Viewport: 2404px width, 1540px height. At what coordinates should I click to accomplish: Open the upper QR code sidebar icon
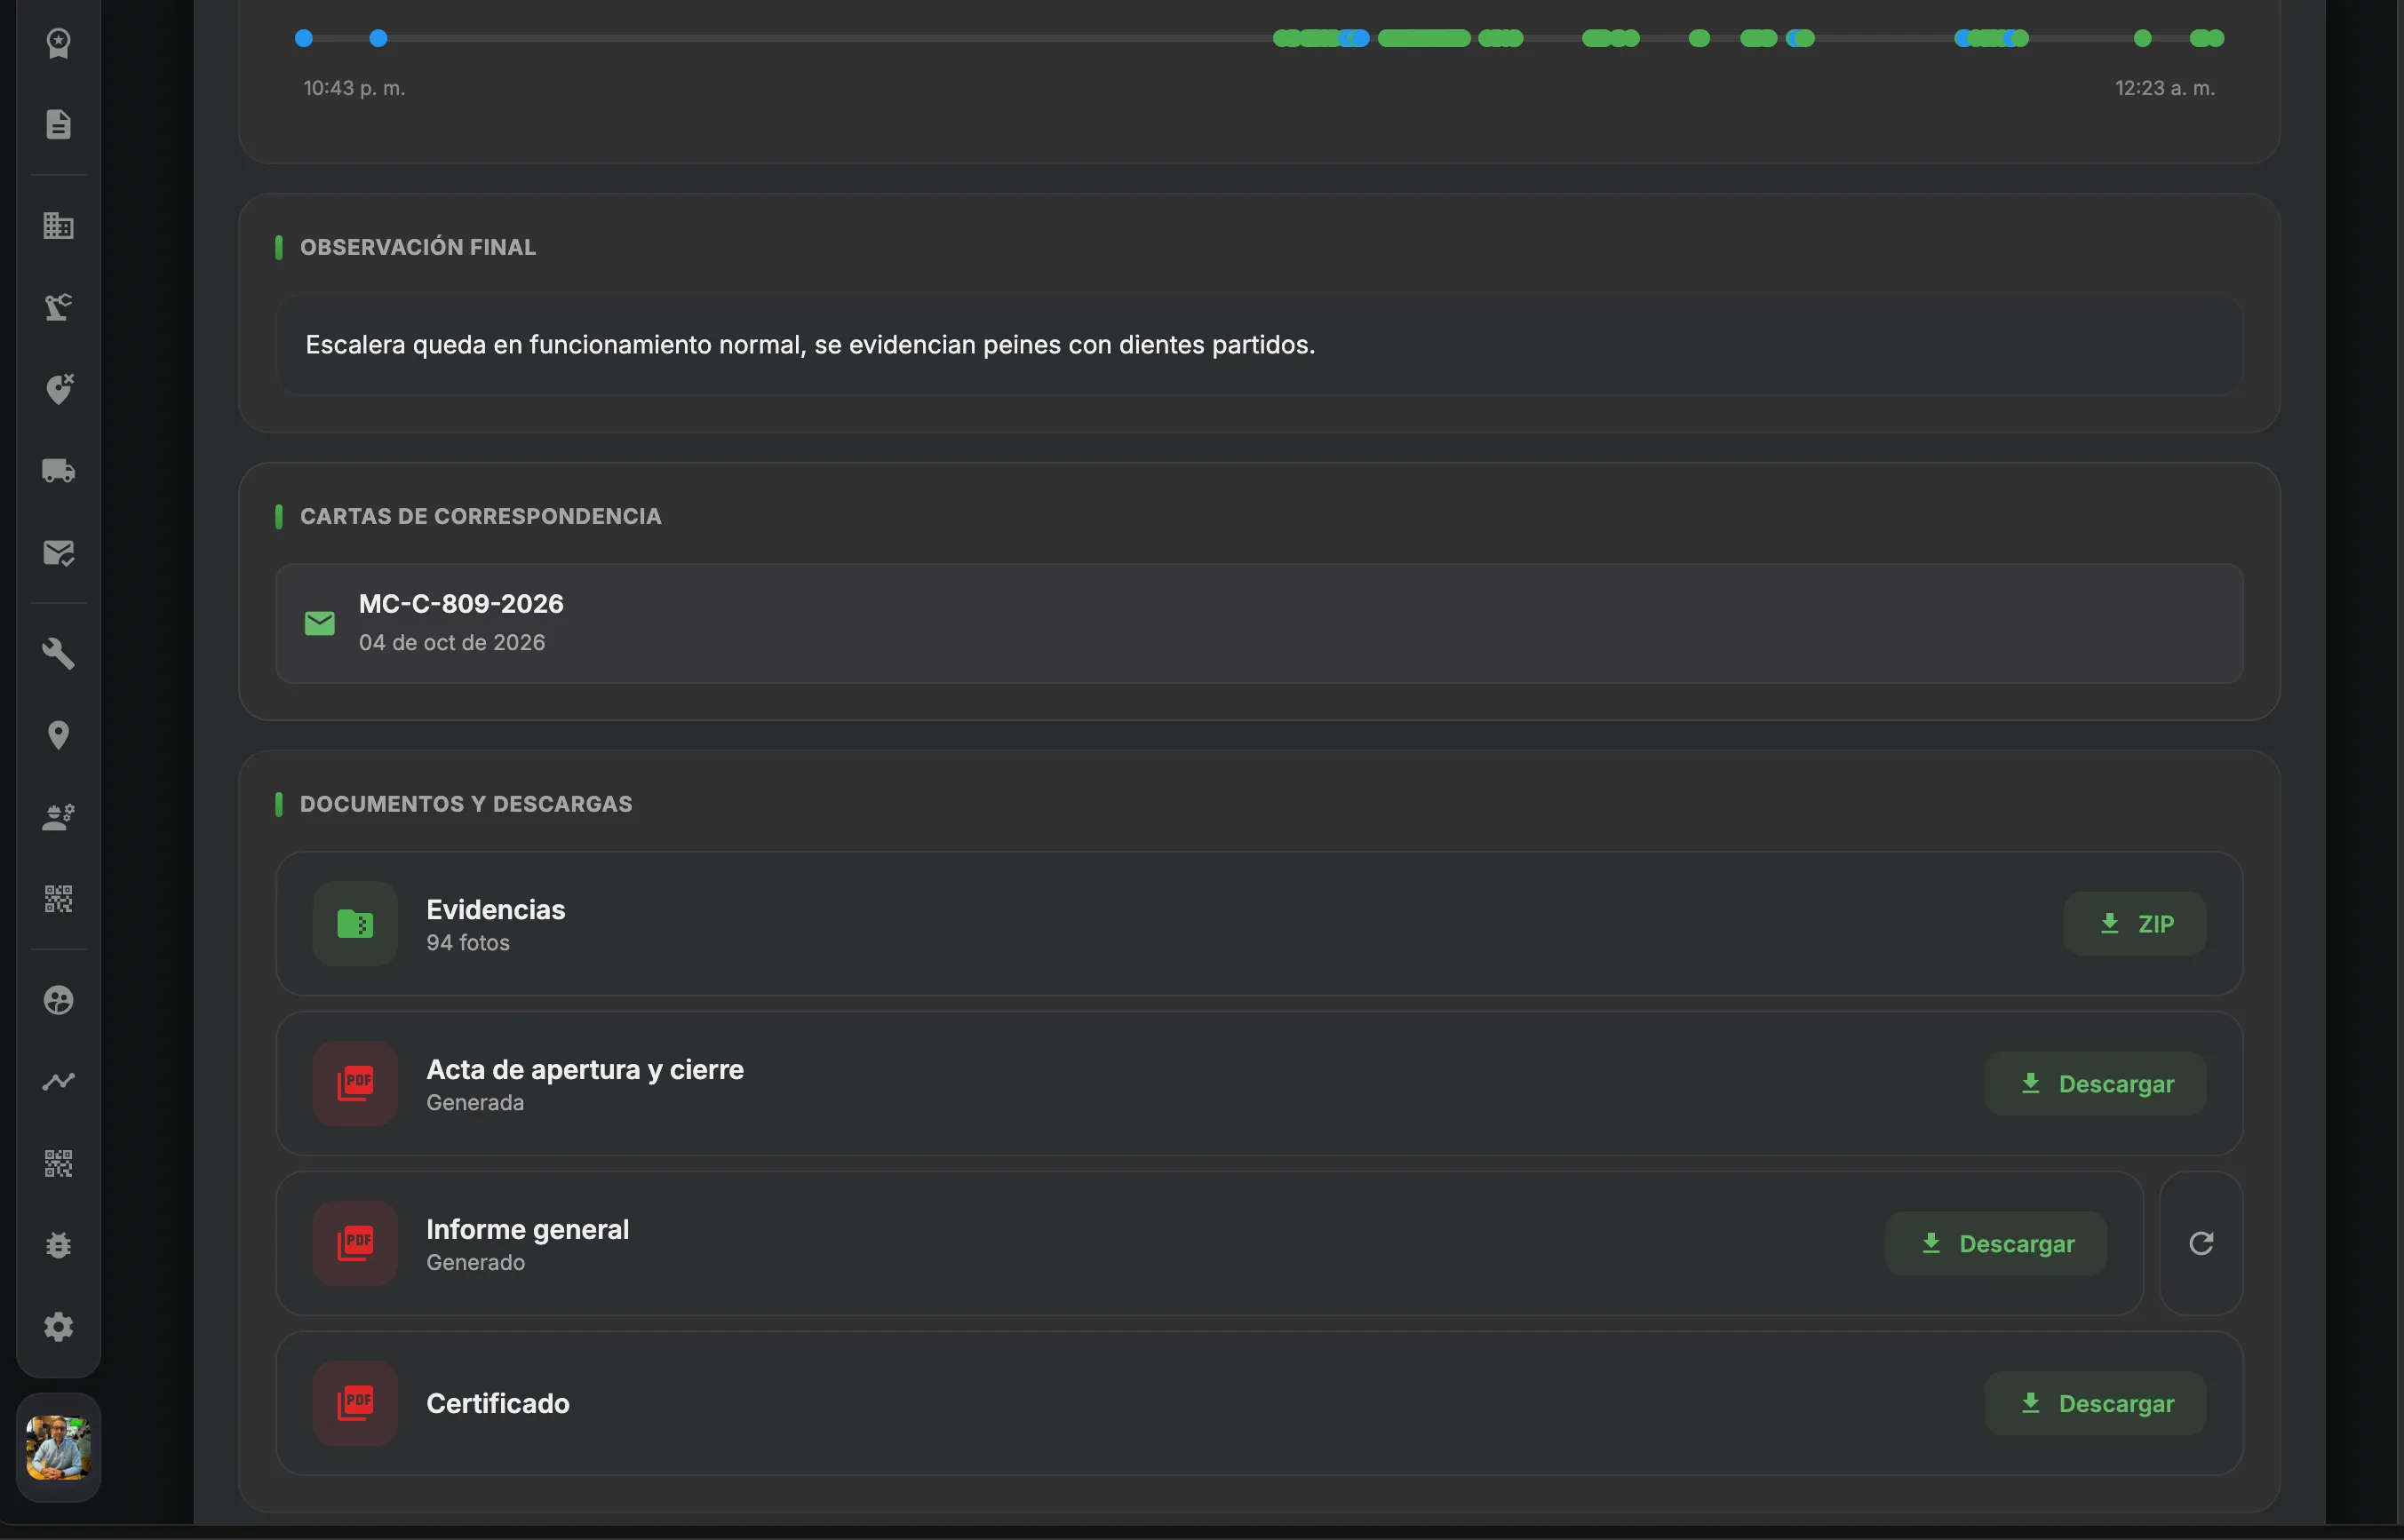58,899
